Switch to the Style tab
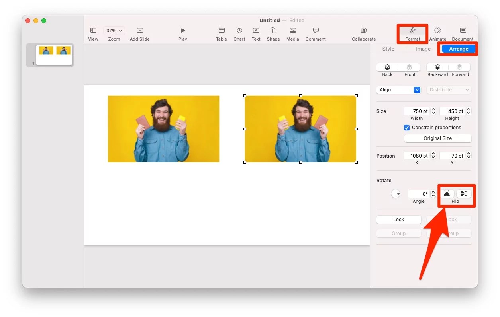This screenshot has height=317, width=500. 388,49
